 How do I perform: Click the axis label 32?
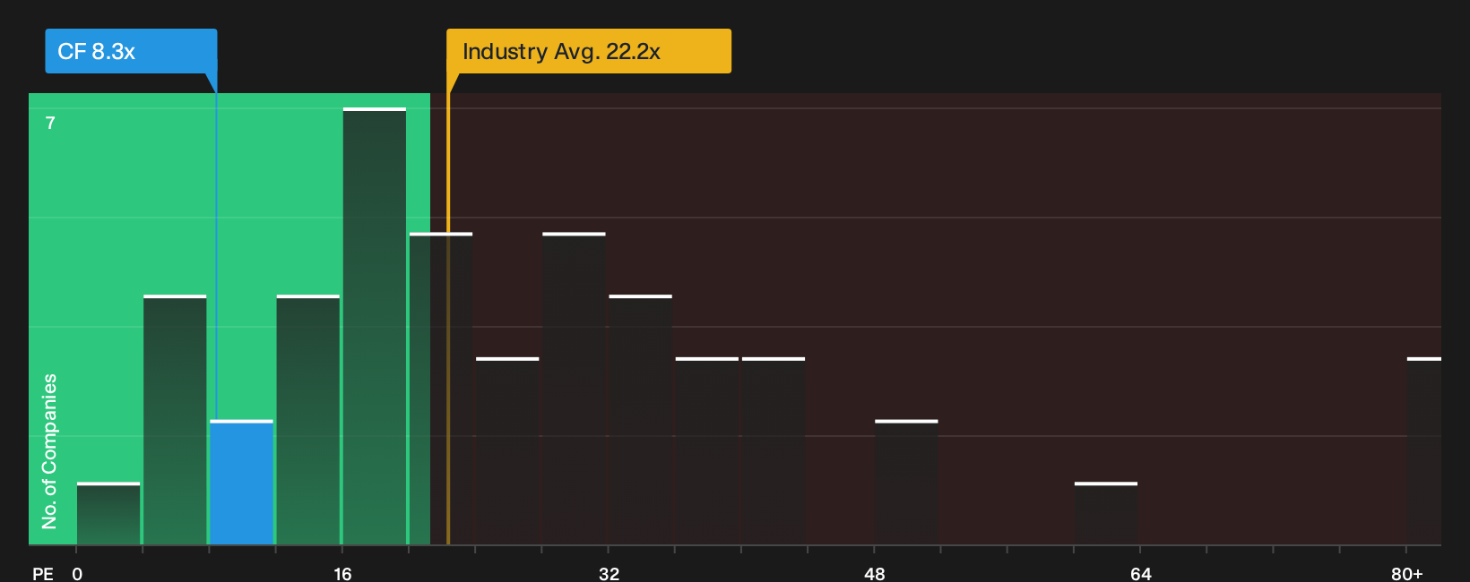609,573
